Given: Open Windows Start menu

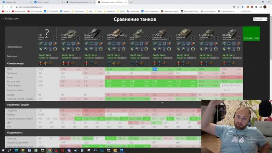Looking at the screenshot, I should [x=3, y=150].
